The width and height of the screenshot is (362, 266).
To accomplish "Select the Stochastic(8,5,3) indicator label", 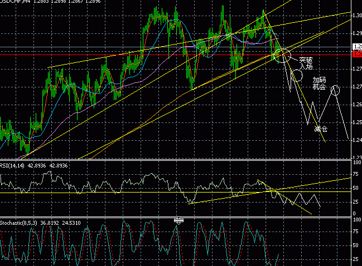I will [x=18, y=223].
